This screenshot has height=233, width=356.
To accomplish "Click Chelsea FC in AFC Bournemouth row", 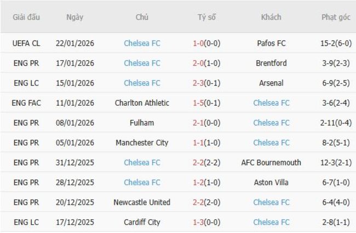I will click(142, 163).
